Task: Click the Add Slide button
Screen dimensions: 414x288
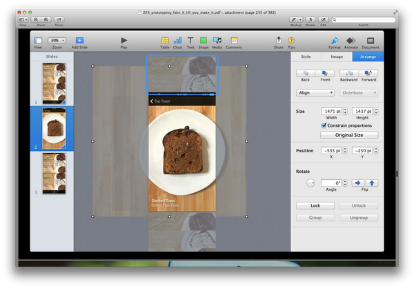Action: (x=79, y=41)
